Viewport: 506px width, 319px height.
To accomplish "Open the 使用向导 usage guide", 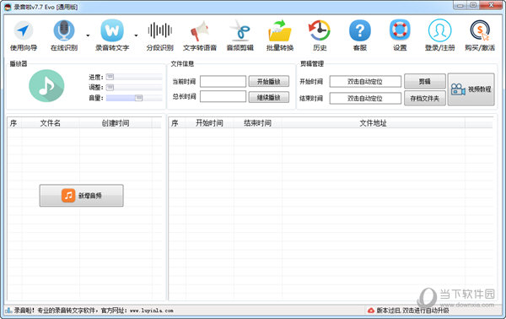I will (24, 35).
